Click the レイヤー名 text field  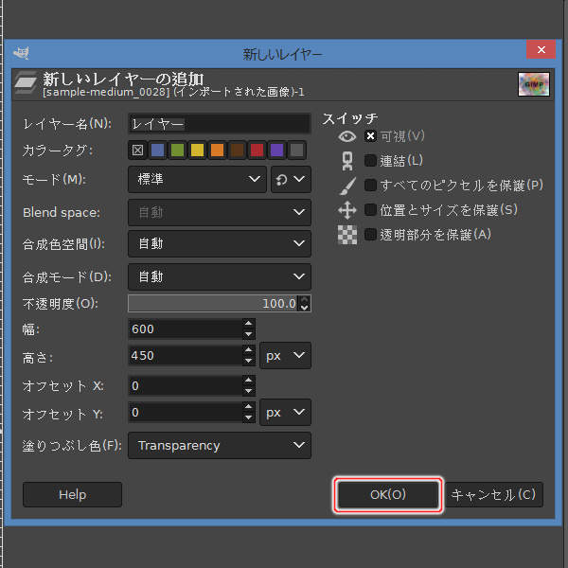220,124
